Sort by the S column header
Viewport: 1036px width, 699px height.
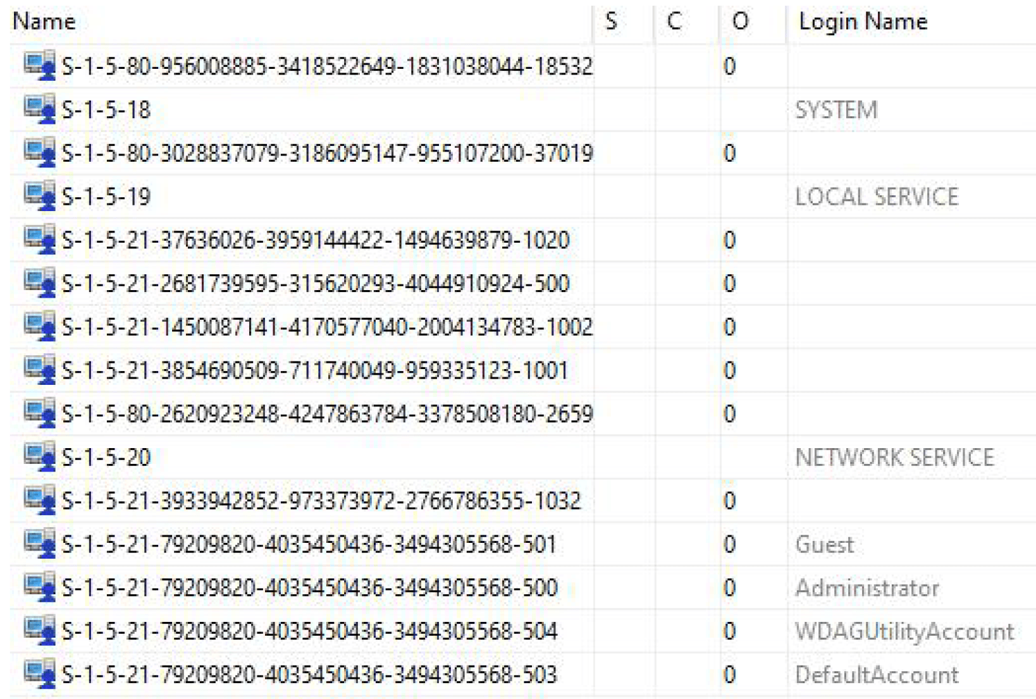pyautogui.click(x=611, y=21)
